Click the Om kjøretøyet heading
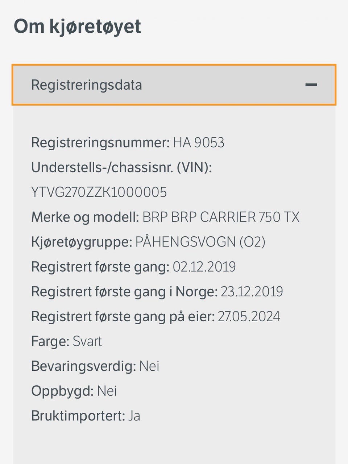Viewport: 348px width, 464px height. click(77, 27)
